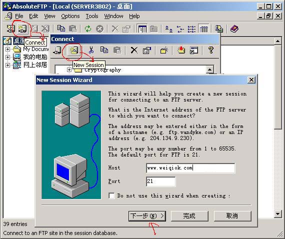Enable Do not use this wizard checkbox
The width and height of the screenshot is (285, 239).
tap(111, 196)
